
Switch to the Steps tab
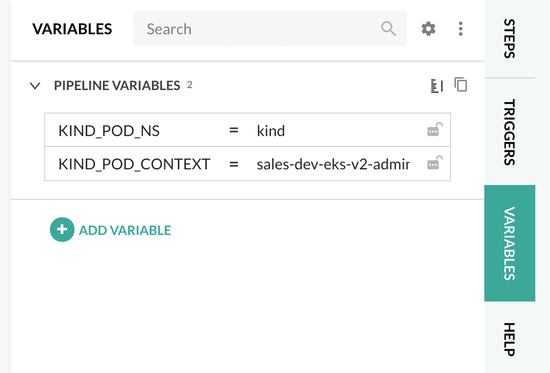509,39
